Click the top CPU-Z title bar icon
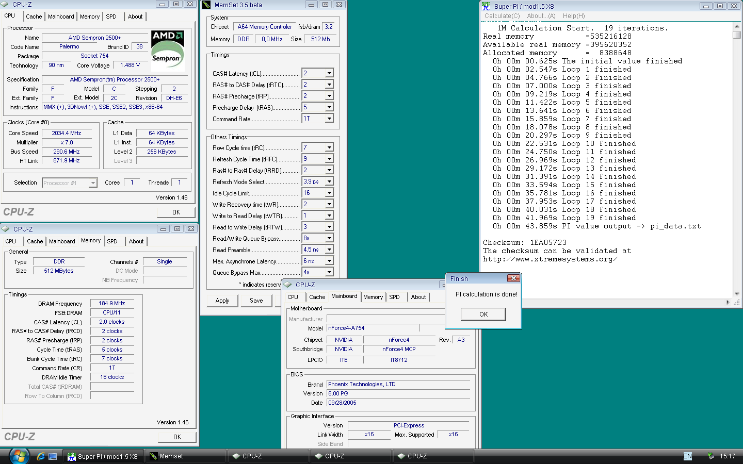Image resolution: width=743 pixels, height=464 pixels. pos(5,4)
